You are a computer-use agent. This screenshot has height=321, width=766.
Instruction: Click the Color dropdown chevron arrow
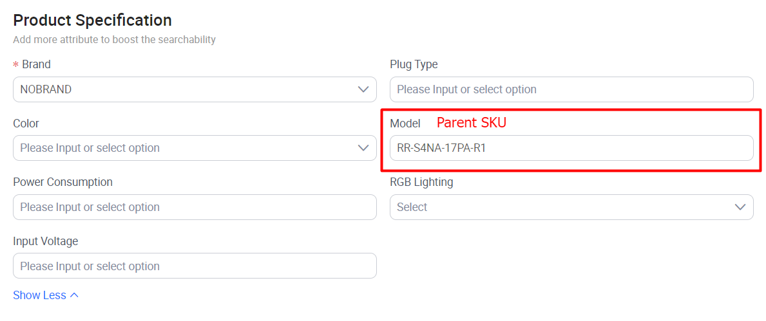point(363,148)
